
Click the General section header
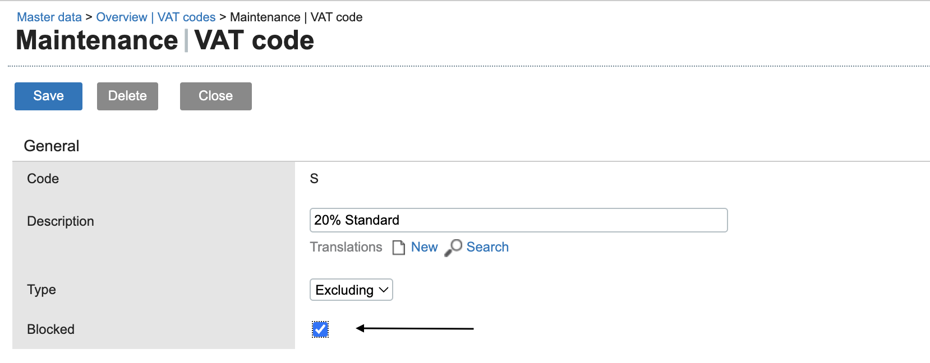tap(52, 146)
